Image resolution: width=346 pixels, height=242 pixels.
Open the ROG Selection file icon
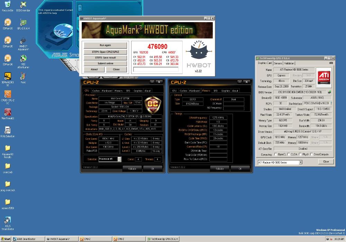[x=8, y=132]
